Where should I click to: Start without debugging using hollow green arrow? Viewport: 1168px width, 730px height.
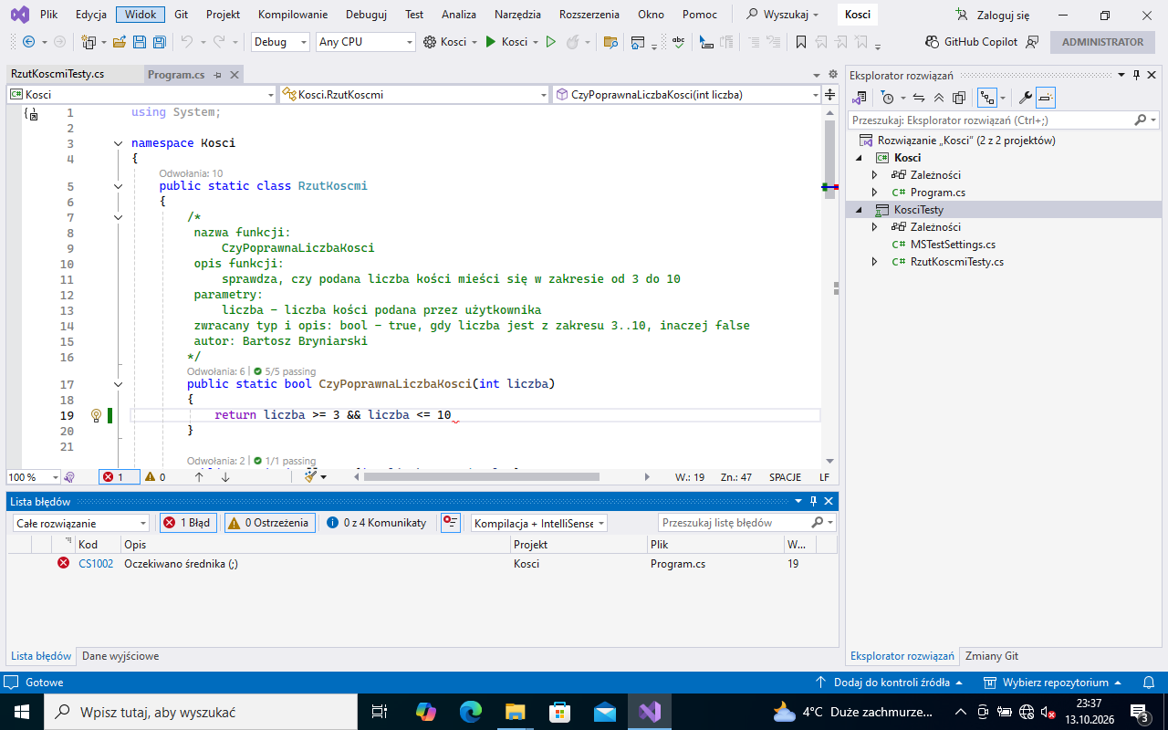pyautogui.click(x=550, y=42)
